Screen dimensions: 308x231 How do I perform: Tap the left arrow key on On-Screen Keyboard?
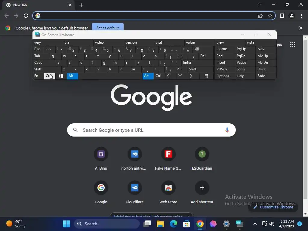[x=168, y=76]
